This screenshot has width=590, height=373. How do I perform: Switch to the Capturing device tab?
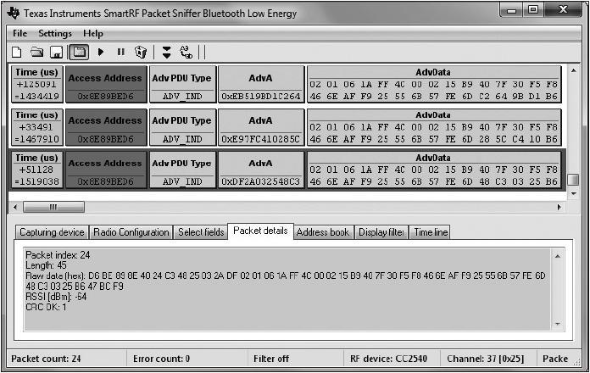pyautogui.click(x=52, y=232)
